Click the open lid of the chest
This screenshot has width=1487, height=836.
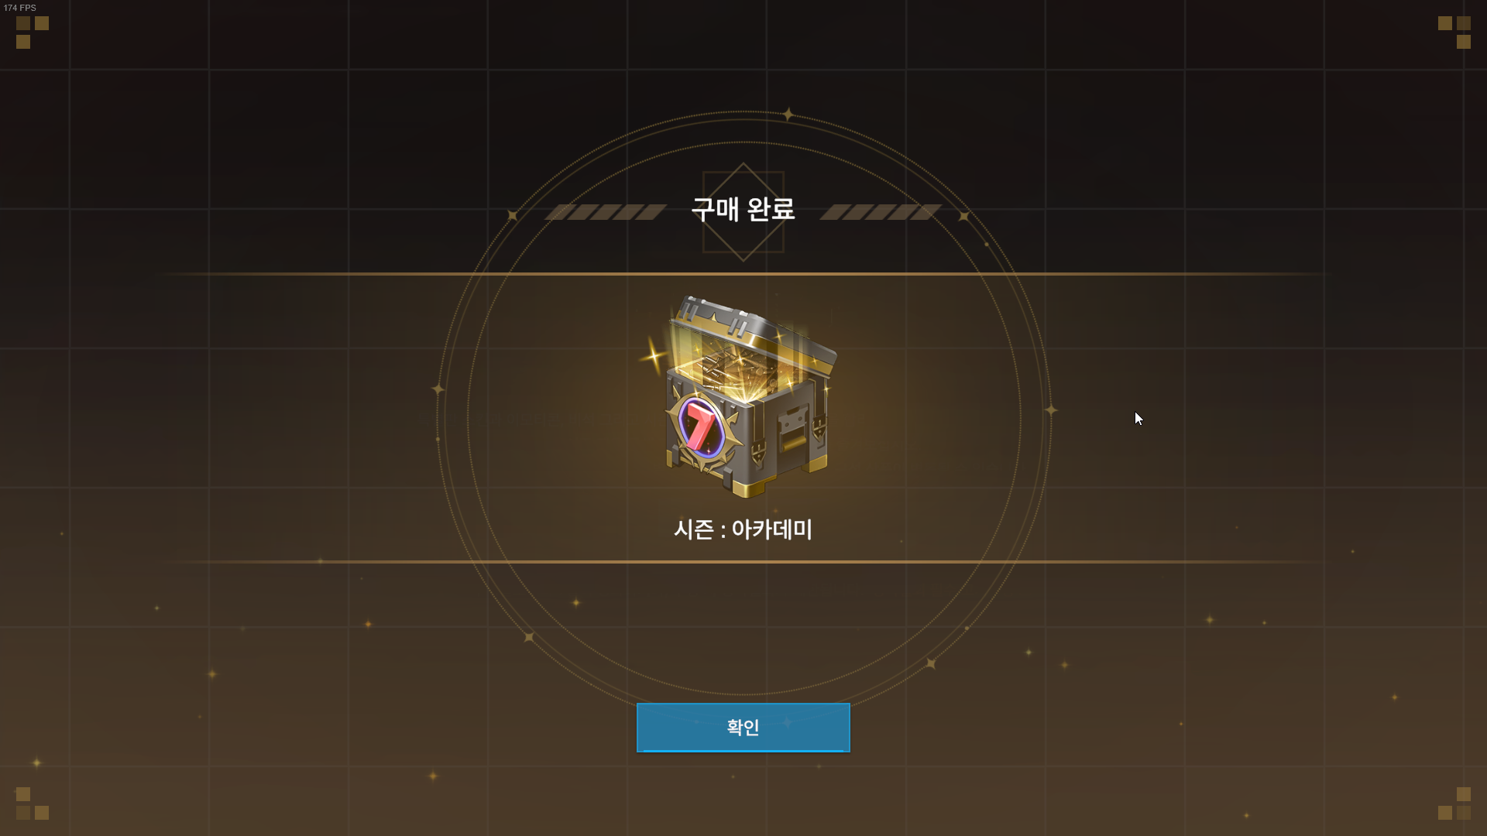754,329
